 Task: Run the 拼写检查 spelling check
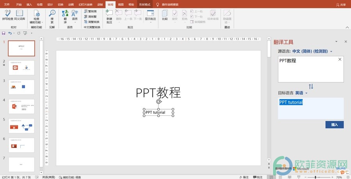click(8, 15)
